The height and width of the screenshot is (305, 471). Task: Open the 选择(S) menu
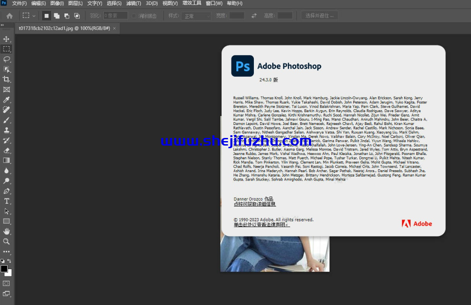[x=114, y=3]
